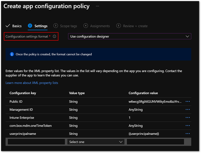This screenshot has width=201, height=153.
Task: Click the Configuration key column header
Action: 23,93
